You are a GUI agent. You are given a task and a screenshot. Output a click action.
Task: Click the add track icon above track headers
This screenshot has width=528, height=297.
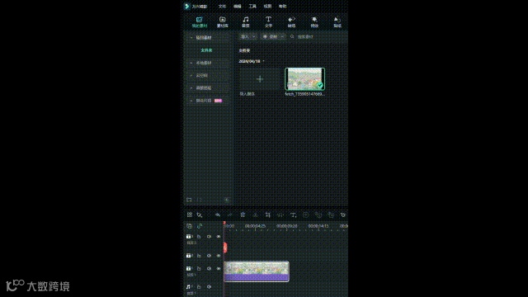tap(189, 226)
